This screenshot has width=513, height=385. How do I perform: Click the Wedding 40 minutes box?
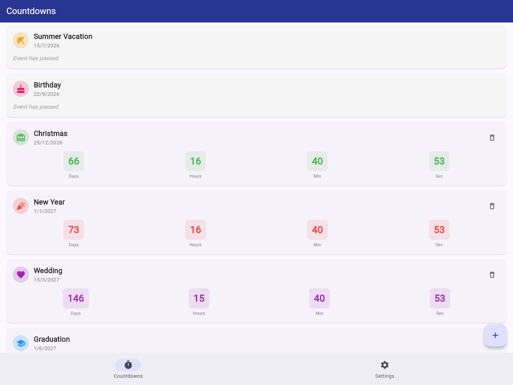coord(319,298)
